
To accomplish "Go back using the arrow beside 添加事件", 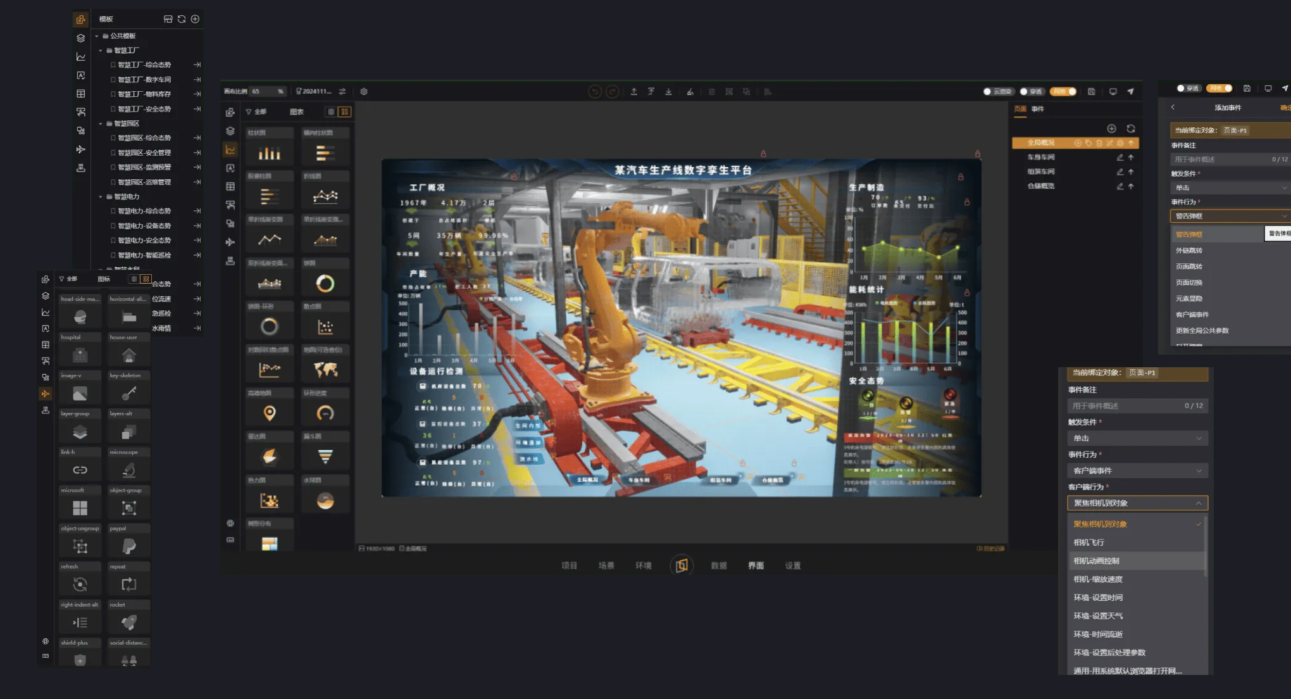I will [1173, 108].
